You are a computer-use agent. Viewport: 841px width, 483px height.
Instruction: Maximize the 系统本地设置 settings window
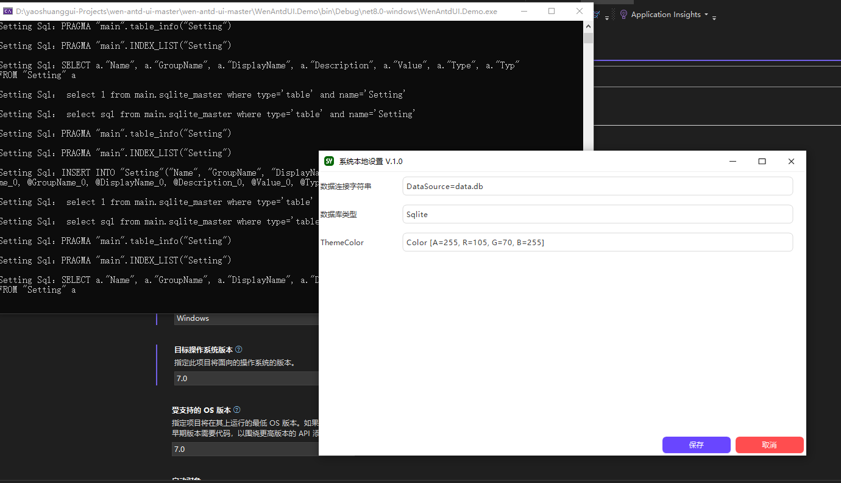tap(762, 161)
